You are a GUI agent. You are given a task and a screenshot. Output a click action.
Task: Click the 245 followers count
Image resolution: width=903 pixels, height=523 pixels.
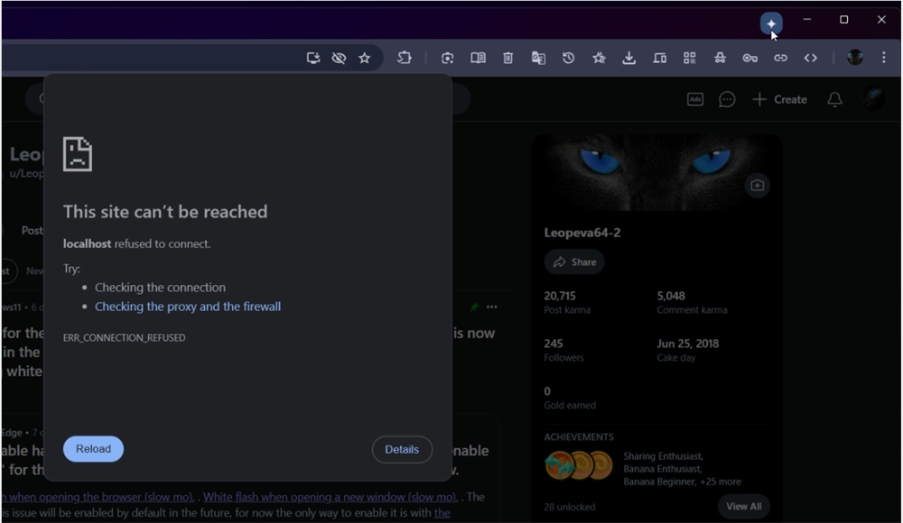(x=554, y=344)
